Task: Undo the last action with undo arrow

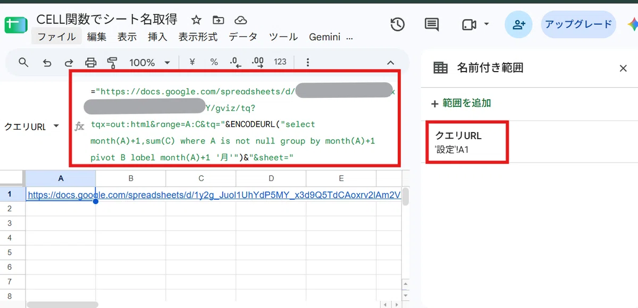Action: 47,63
